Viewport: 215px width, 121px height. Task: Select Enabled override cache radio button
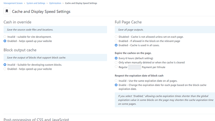(5, 41)
